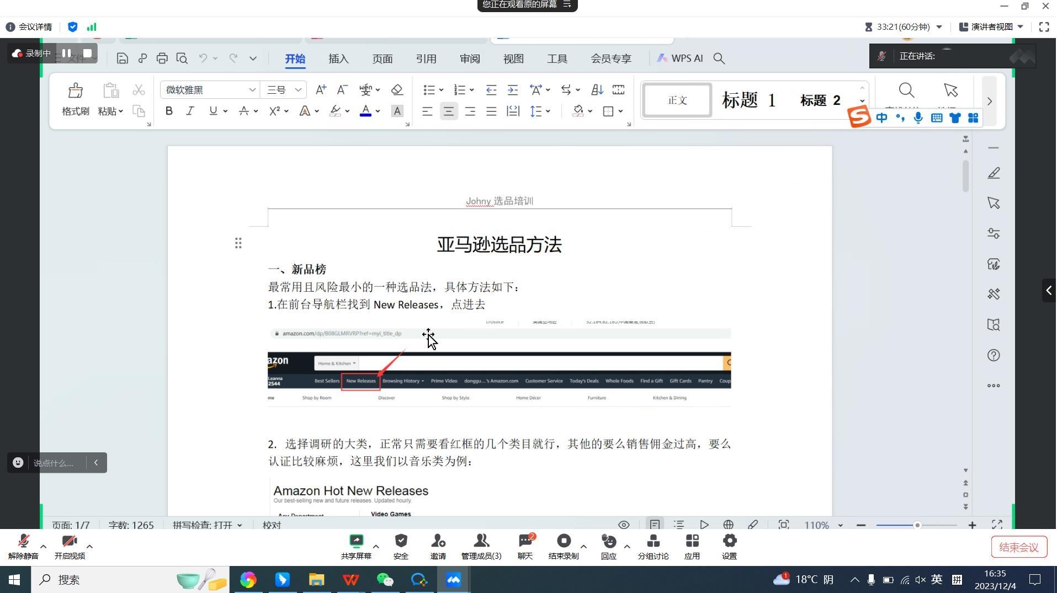The width and height of the screenshot is (1057, 593).
Task: Increase font size icon
Action: coord(321,89)
